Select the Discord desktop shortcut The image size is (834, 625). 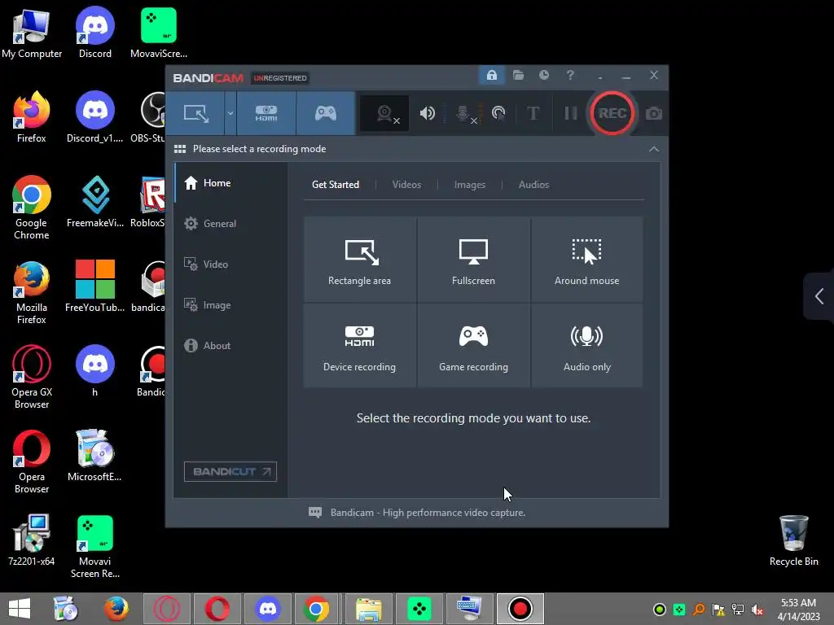[x=94, y=33]
